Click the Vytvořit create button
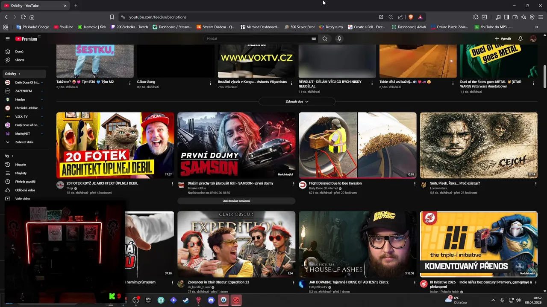 503,39
